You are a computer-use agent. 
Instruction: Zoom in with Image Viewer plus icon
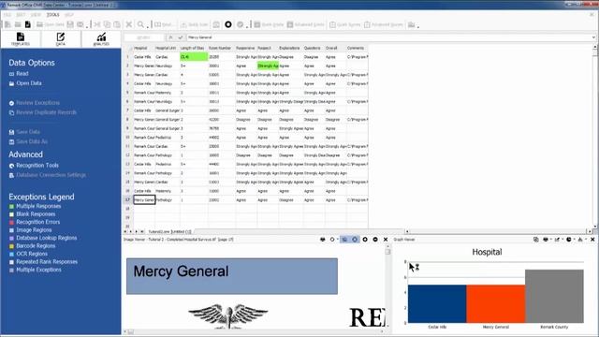365,240
